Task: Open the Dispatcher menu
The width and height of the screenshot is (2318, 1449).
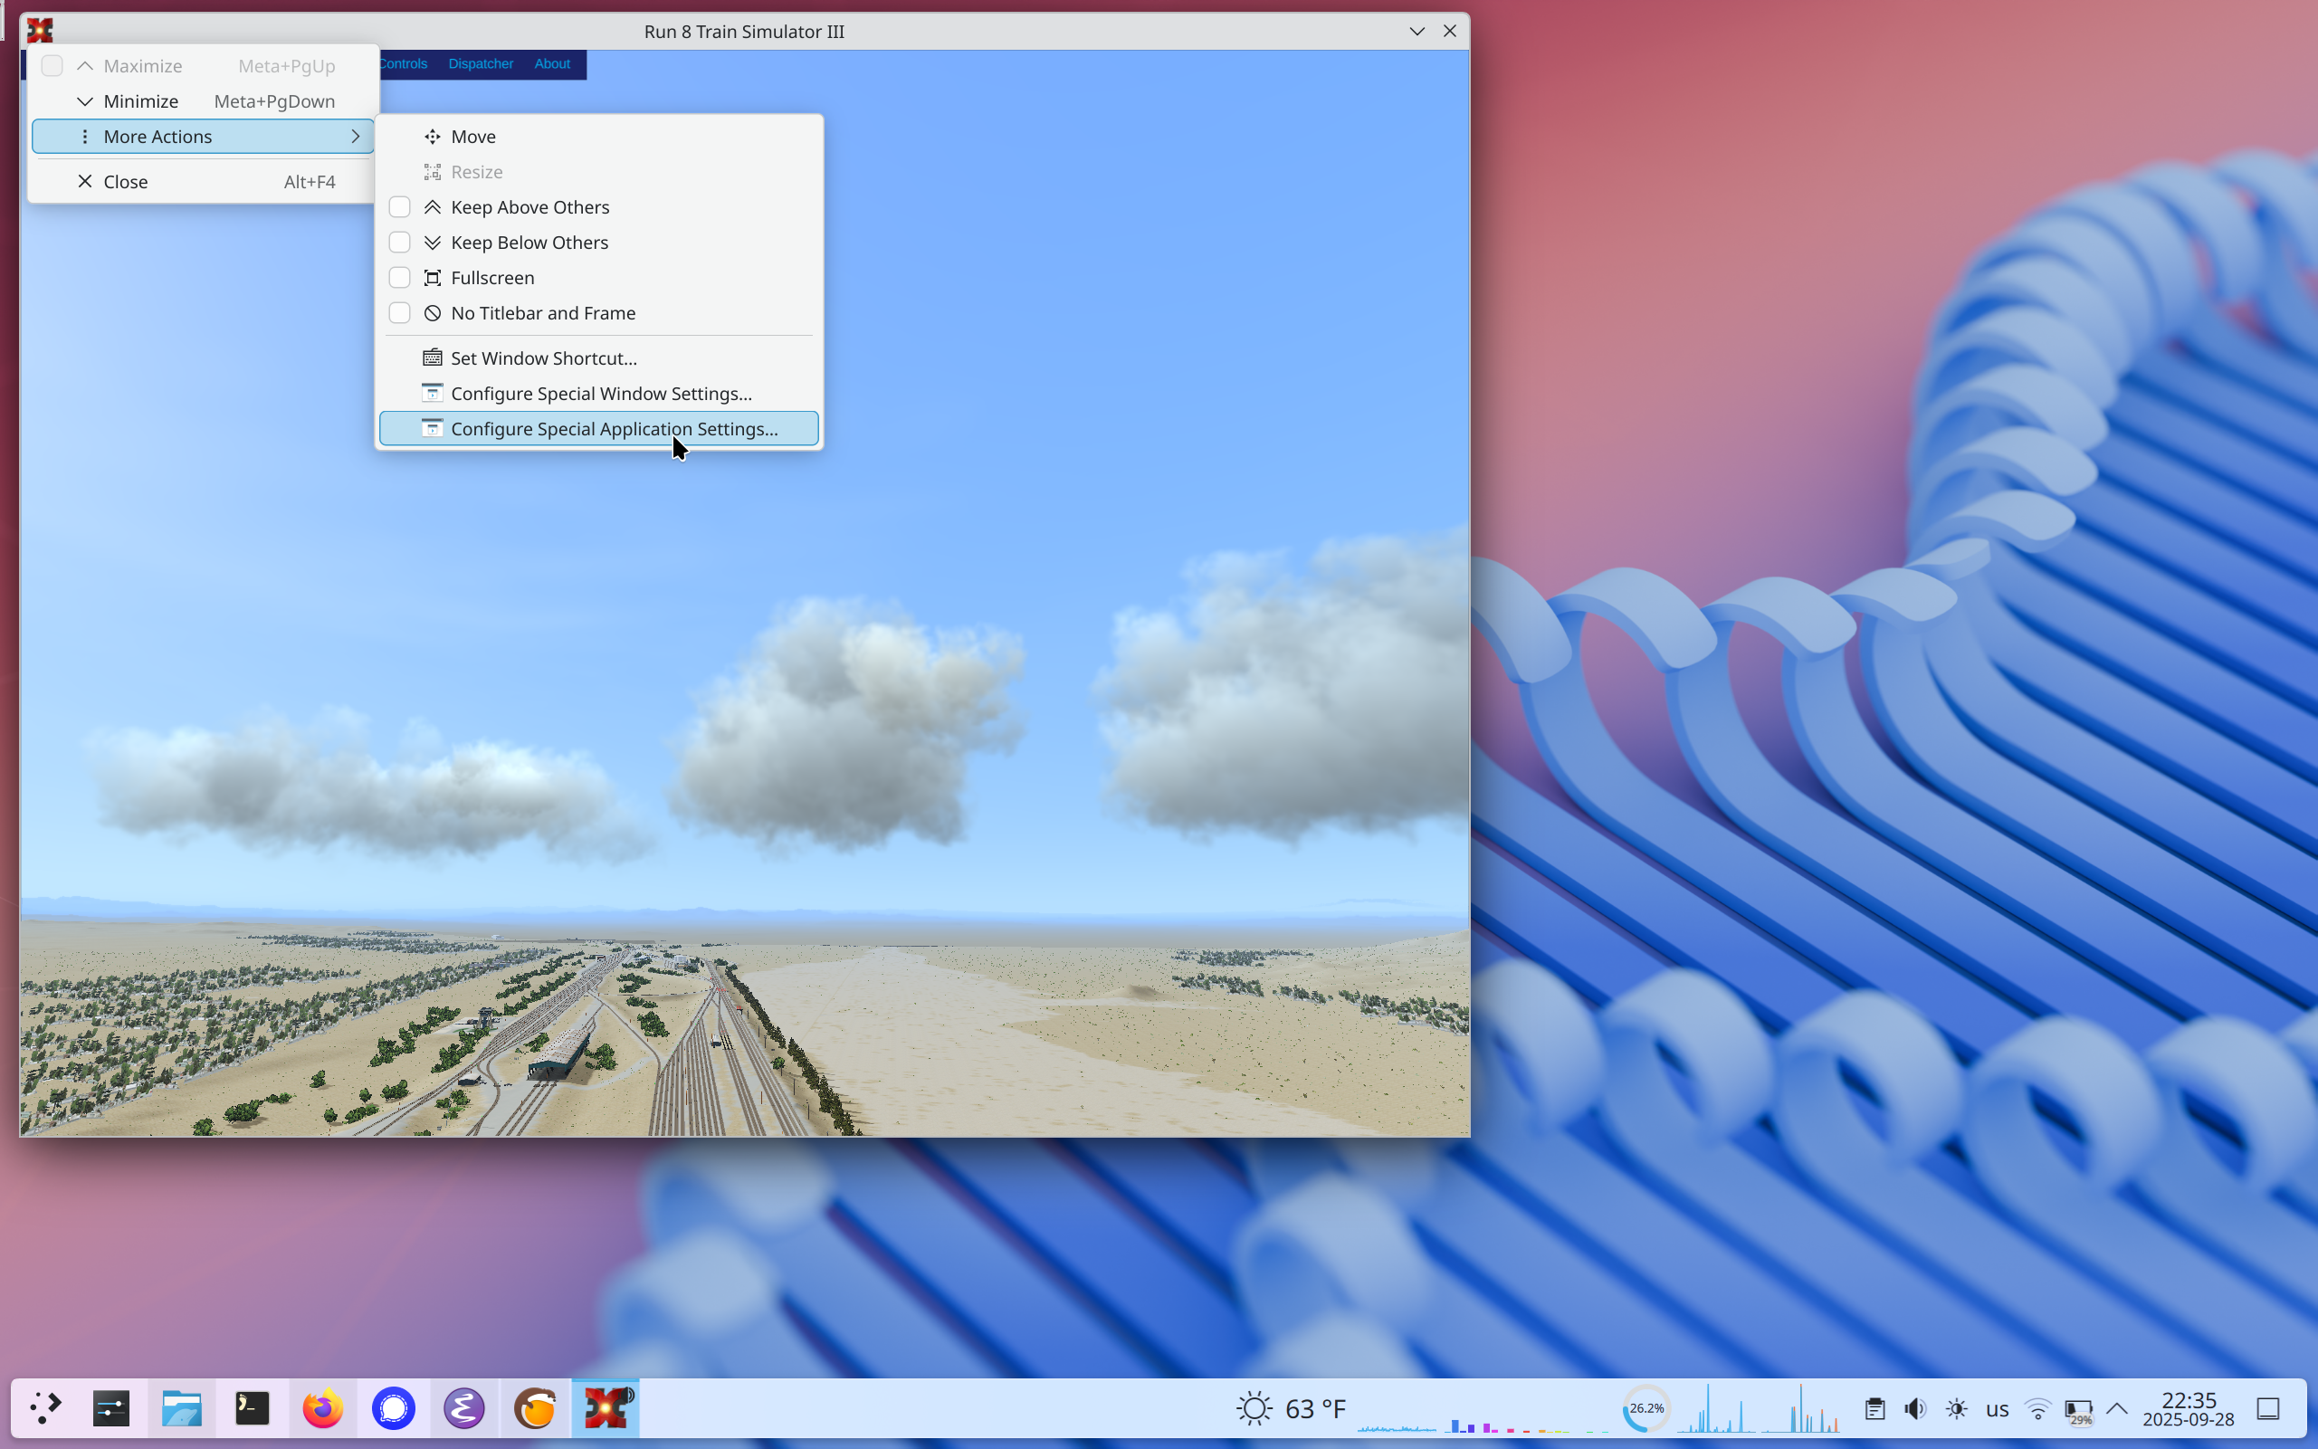Action: coord(481,63)
